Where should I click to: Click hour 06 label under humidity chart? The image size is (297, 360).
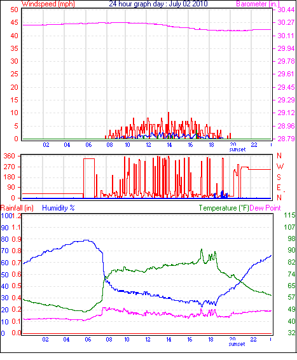(88, 340)
